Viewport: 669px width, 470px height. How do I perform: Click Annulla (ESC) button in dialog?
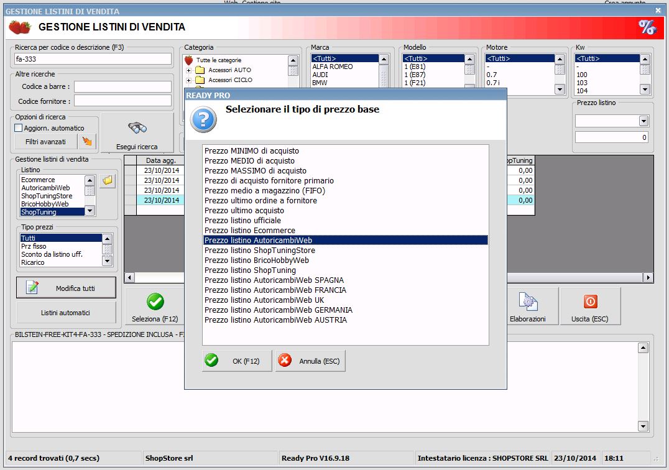coord(310,361)
